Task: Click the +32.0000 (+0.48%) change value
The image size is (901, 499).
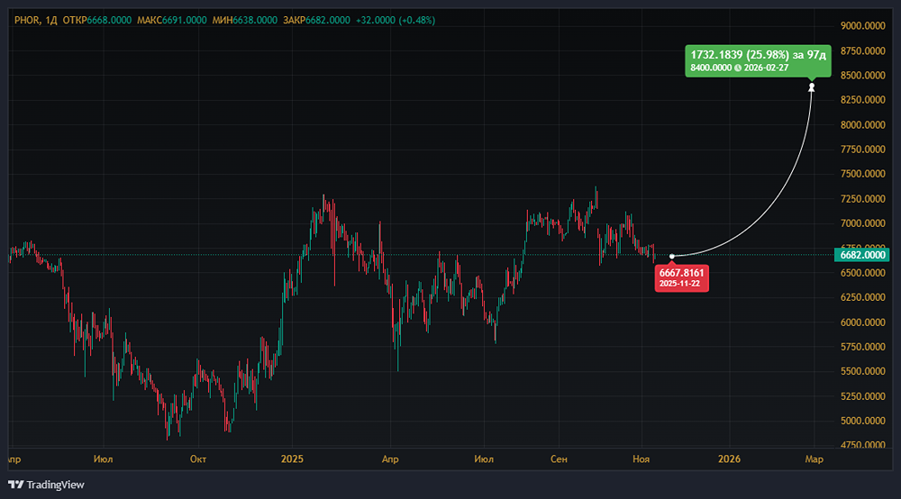Action: 396,20
